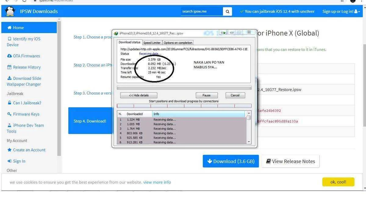Click the star icon beside Create an Account

(9, 150)
